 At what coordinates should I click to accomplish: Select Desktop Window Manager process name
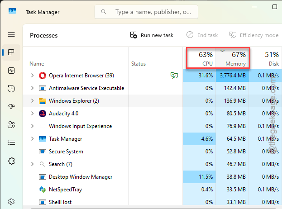point(81,177)
